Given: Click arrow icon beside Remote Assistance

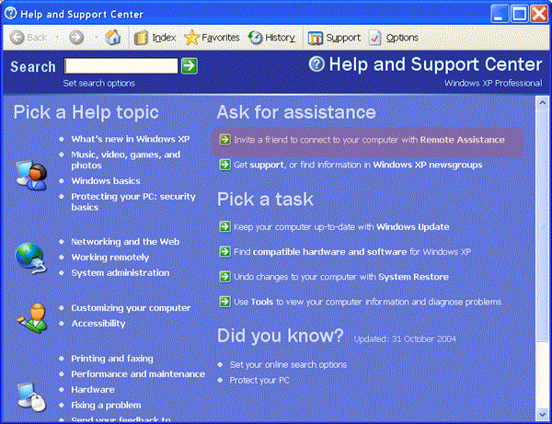Looking at the screenshot, I should click(x=225, y=139).
